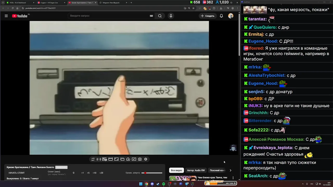Switch to Telegram View tab
Viewport: 333px width, 187px height.
[x=113, y=3]
